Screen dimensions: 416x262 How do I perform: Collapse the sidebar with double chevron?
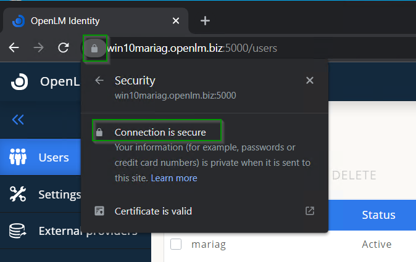(x=18, y=120)
